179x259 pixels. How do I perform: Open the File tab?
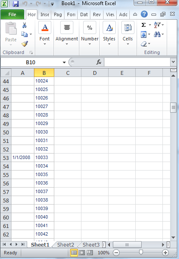tap(12, 14)
